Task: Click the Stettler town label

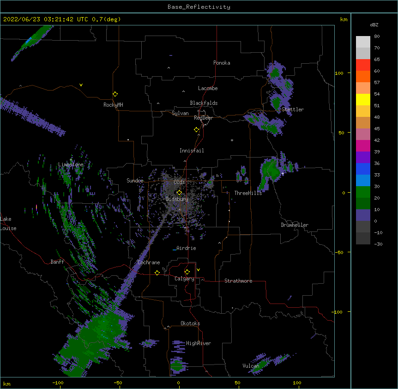Action: pos(293,109)
